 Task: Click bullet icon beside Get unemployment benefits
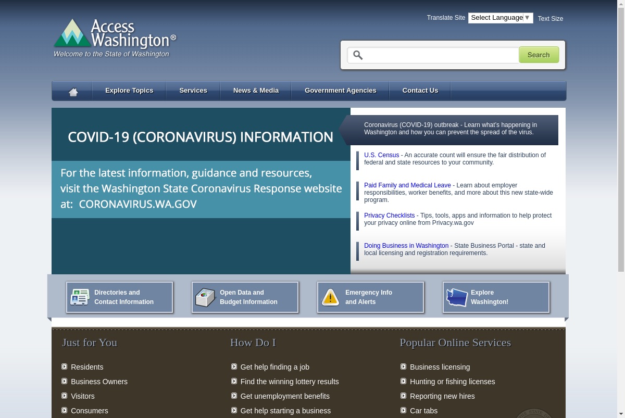coord(234,396)
